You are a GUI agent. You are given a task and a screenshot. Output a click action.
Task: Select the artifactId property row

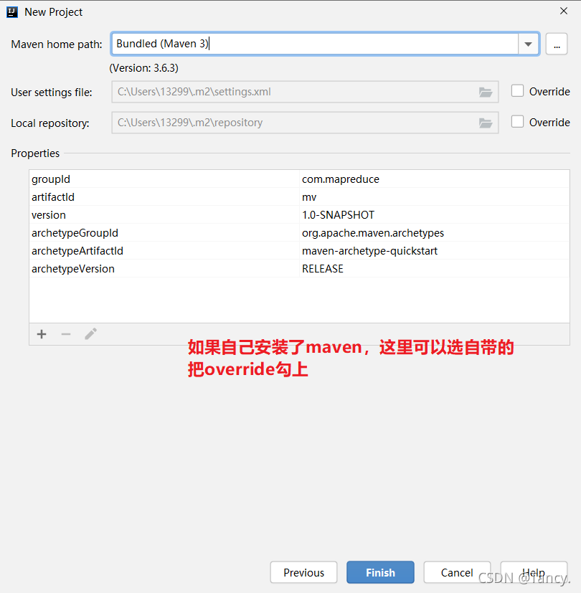(299, 196)
